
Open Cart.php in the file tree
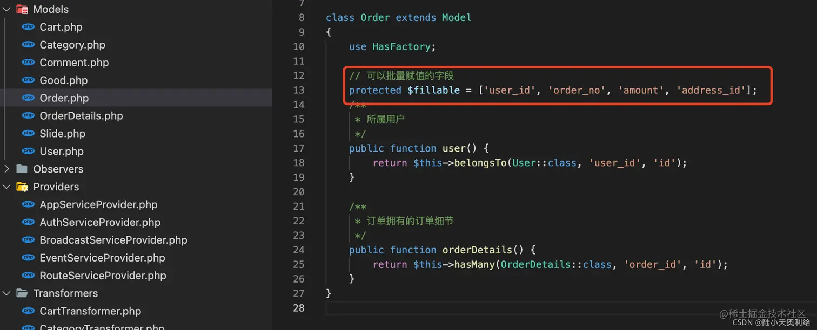point(61,27)
